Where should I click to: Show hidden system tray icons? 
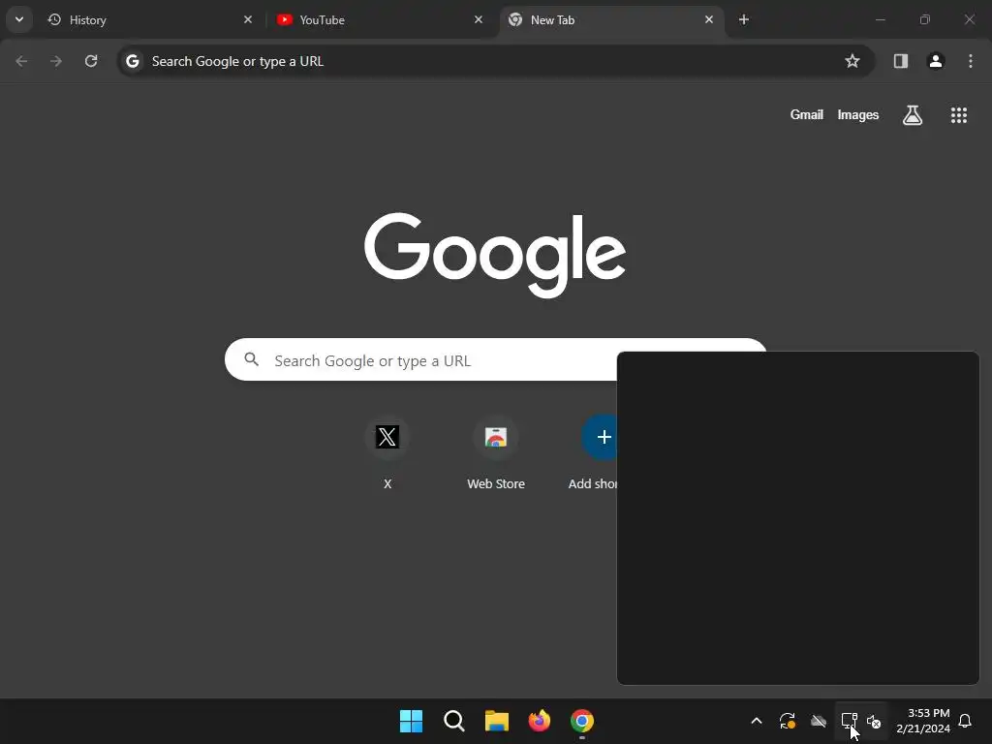(x=756, y=721)
